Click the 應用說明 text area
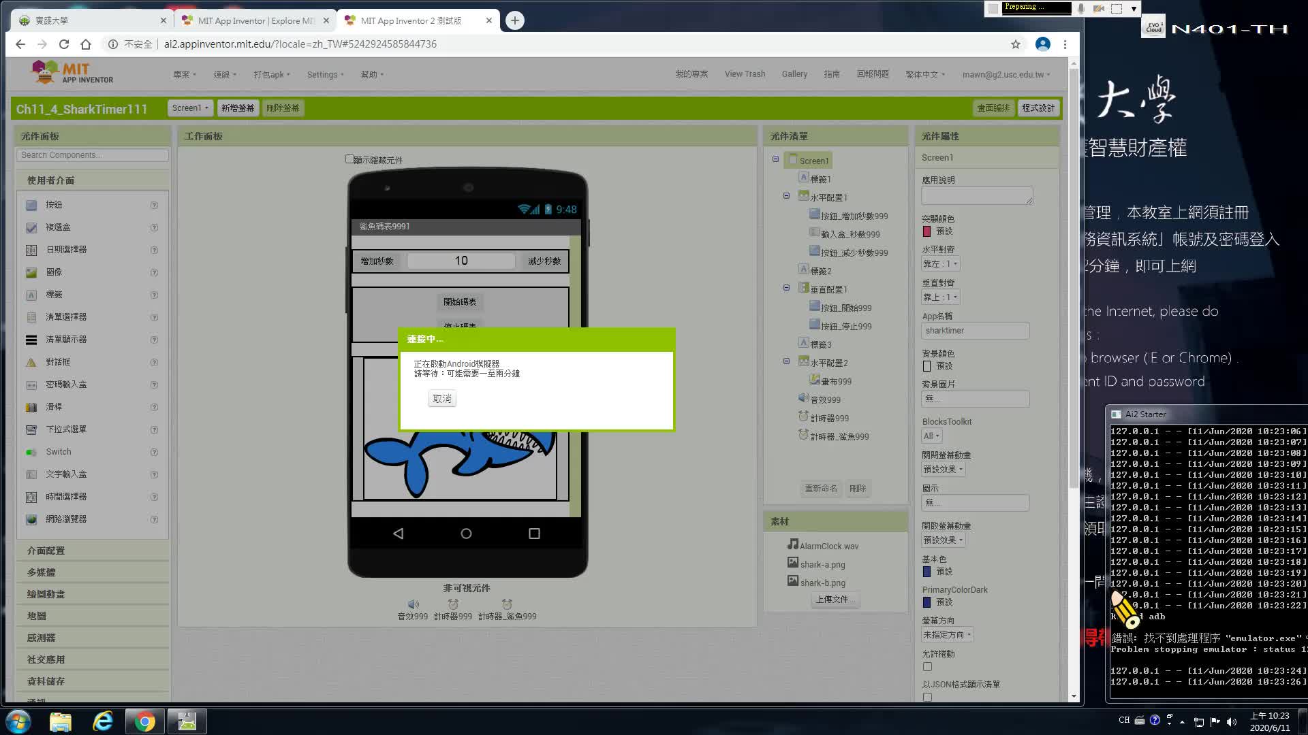 coord(977,195)
